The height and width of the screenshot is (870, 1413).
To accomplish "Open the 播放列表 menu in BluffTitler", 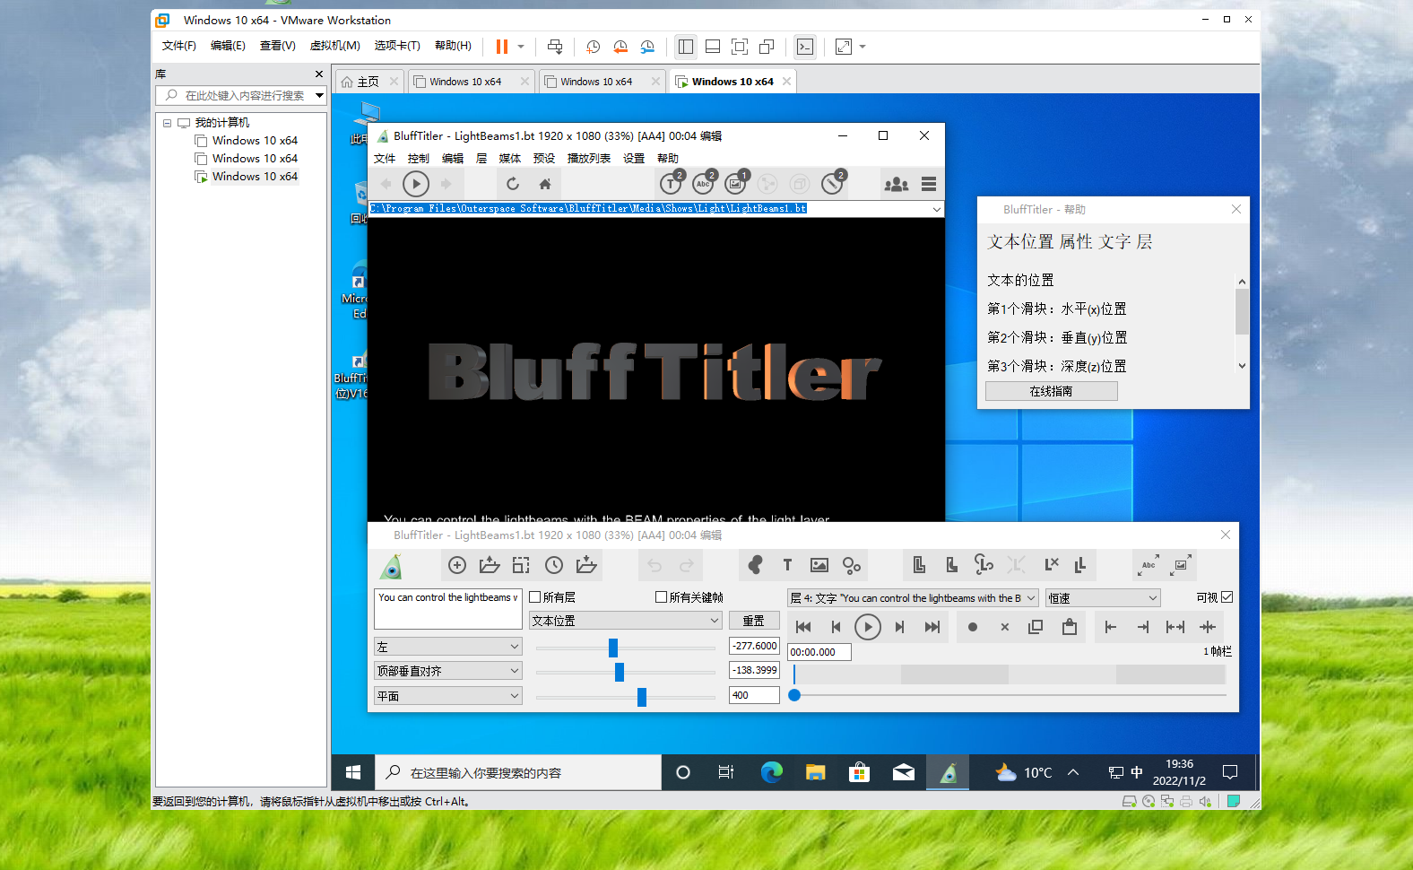I will tap(589, 159).
